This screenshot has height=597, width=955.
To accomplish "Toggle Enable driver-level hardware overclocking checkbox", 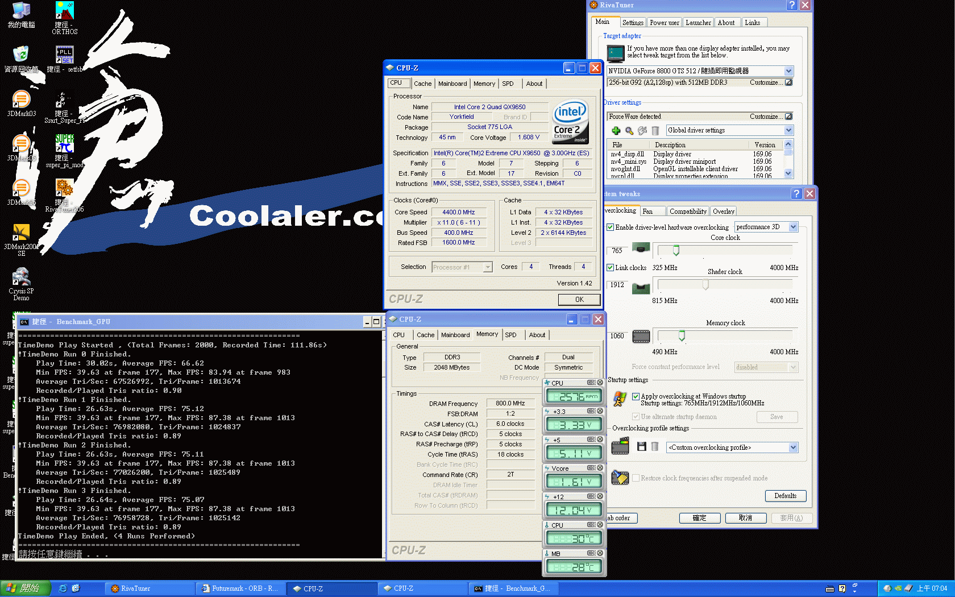I will pyautogui.click(x=611, y=227).
